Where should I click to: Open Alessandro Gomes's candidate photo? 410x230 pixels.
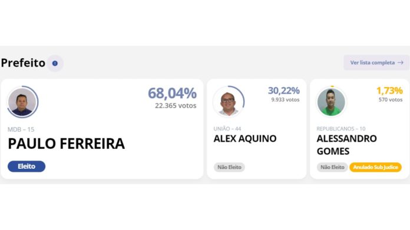331,102
